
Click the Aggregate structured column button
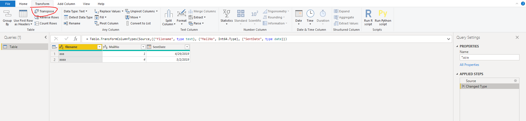click(x=344, y=17)
